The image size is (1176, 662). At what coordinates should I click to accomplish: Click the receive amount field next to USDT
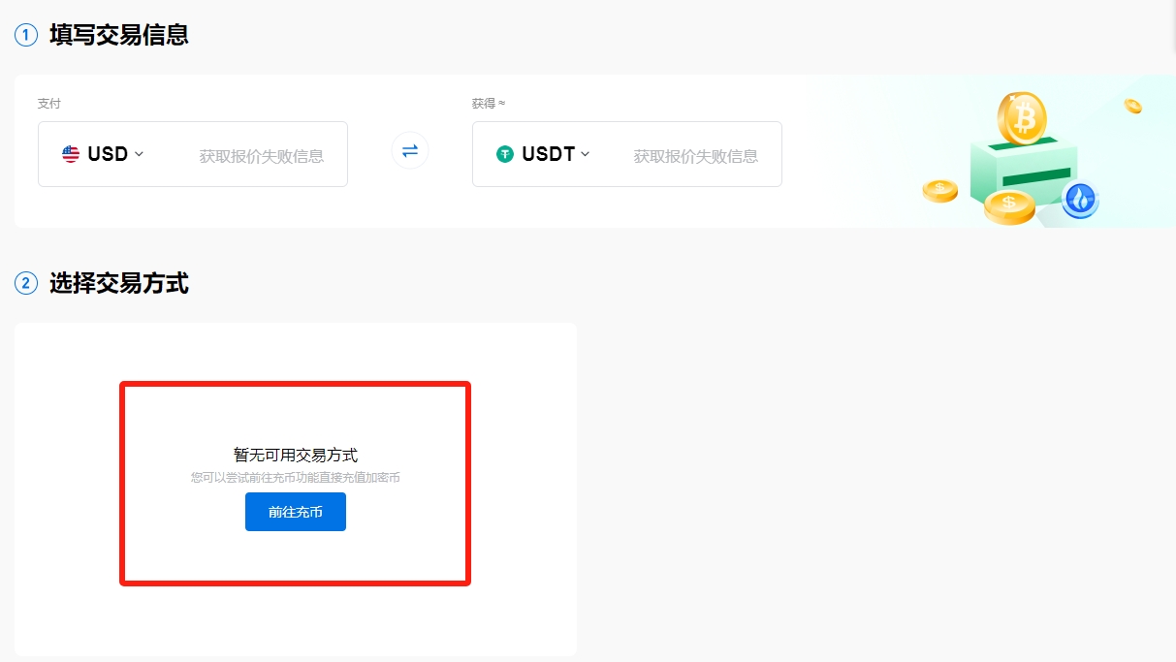coord(695,155)
